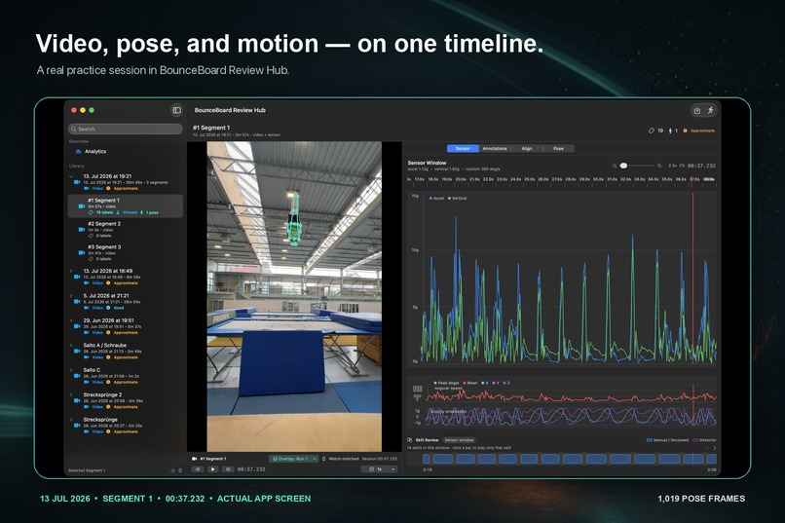This screenshot has width=785, height=523.
Task: Toggle the Vertical series in the legend
Action: point(457,198)
